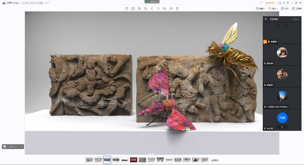The height and width of the screenshot is (165, 304).
Task: Delete the current image with trash icon
Action: (x=177, y=9)
